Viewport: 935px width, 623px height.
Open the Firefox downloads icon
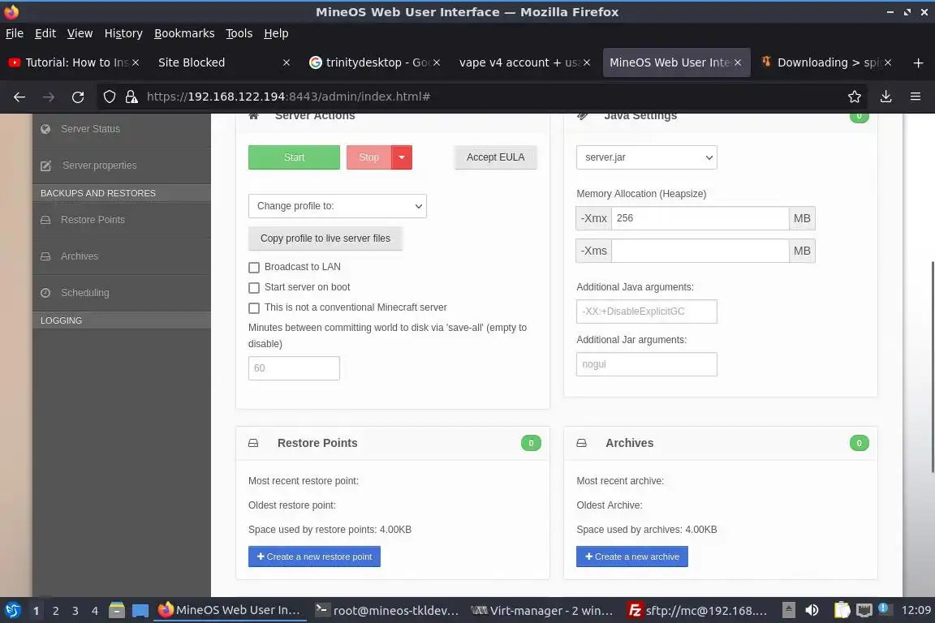(886, 97)
